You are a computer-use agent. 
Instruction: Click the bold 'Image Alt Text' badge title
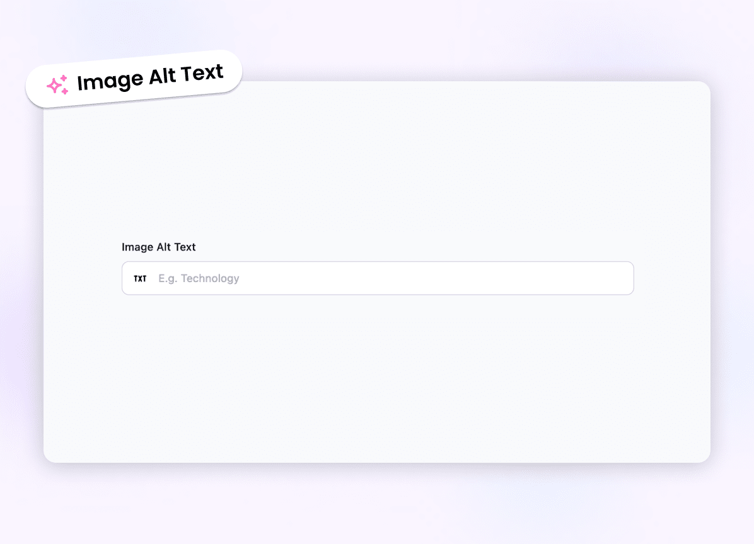[x=150, y=77]
